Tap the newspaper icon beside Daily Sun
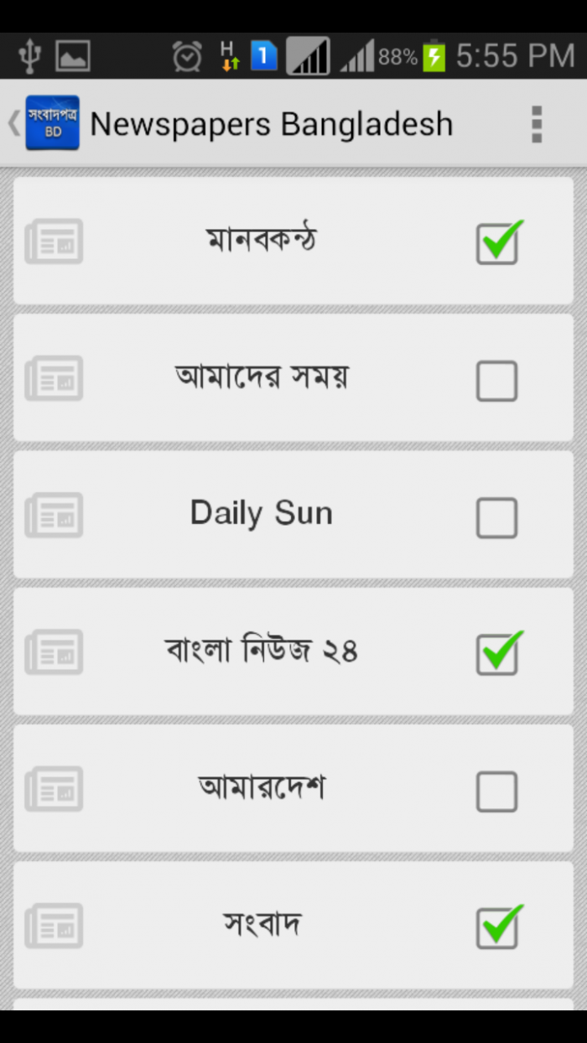 [x=54, y=515]
